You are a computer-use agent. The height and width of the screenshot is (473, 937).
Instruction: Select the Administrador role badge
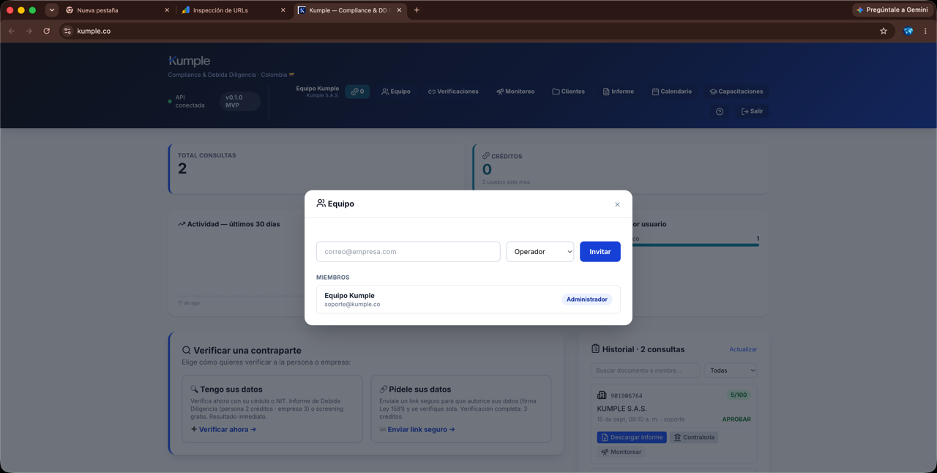[x=587, y=299]
